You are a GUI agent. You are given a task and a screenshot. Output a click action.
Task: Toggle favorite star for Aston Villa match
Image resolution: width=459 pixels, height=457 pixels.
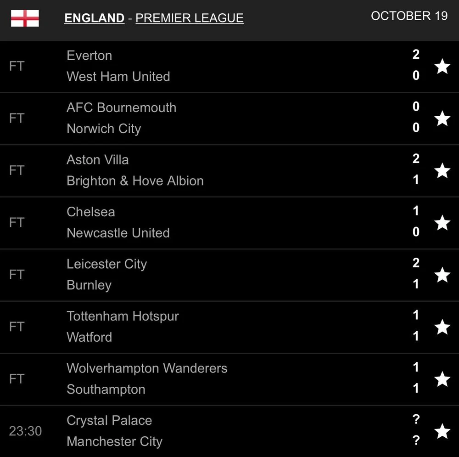[x=442, y=171]
